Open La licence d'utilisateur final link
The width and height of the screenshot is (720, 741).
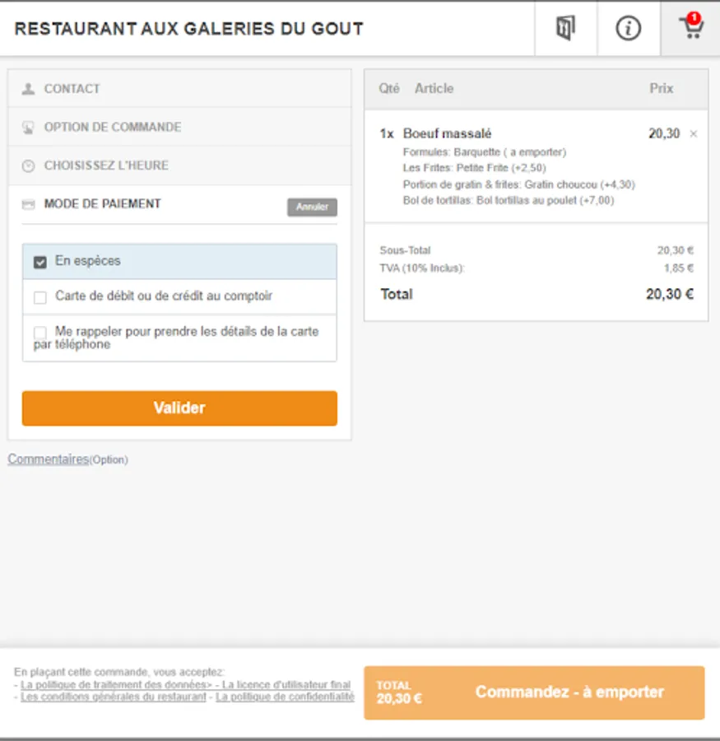286,684
